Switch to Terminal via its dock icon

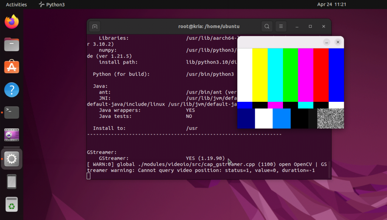click(x=12, y=112)
